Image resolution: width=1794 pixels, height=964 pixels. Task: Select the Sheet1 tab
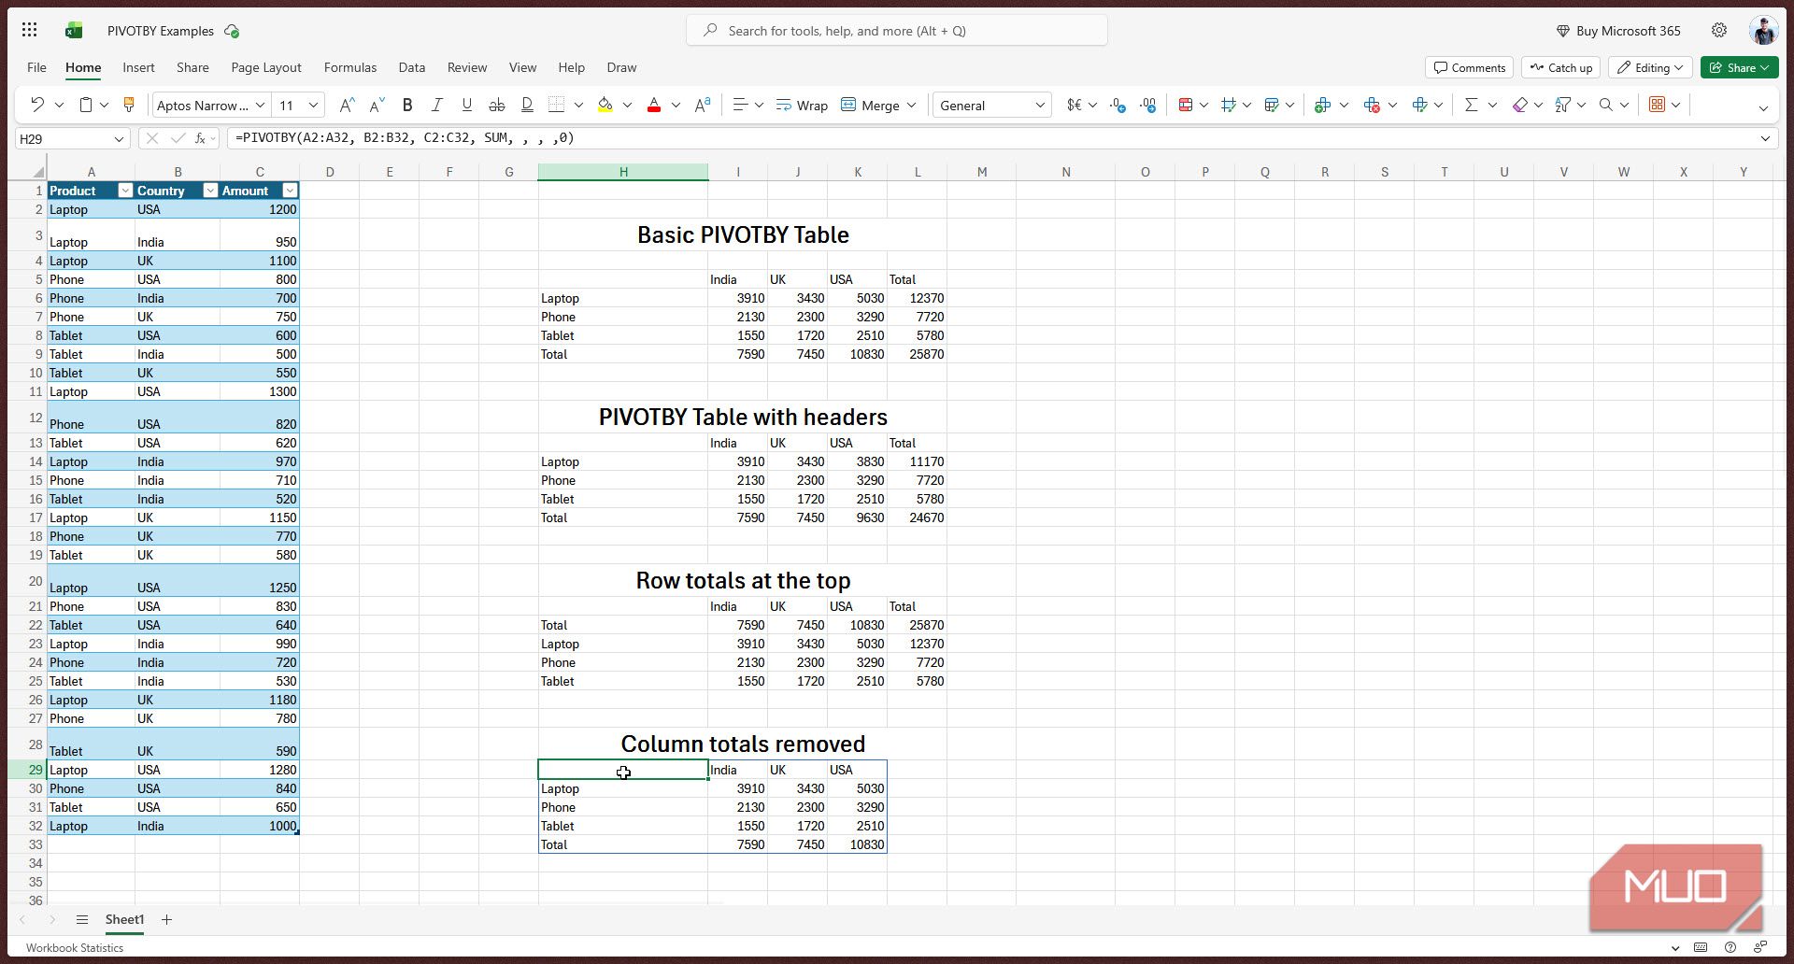coord(124,919)
